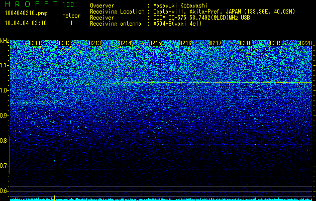The image size is (316, 201).
Task: Select the 0215 time marker label
Action: (x=155, y=43)
